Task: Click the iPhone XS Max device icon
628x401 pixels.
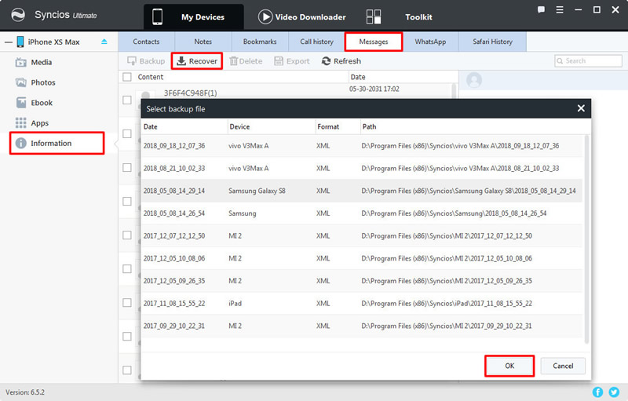Action: pos(20,42)
